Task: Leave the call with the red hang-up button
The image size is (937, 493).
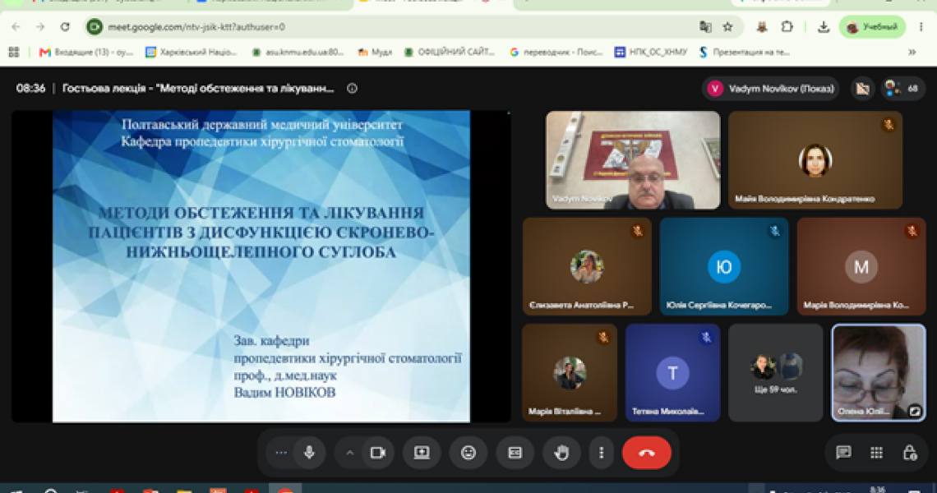Action: click(647, 453)
